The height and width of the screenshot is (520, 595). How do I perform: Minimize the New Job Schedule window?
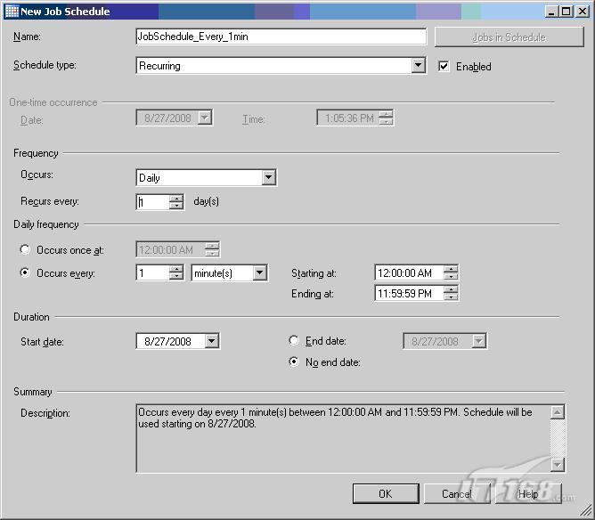(551, 12)
